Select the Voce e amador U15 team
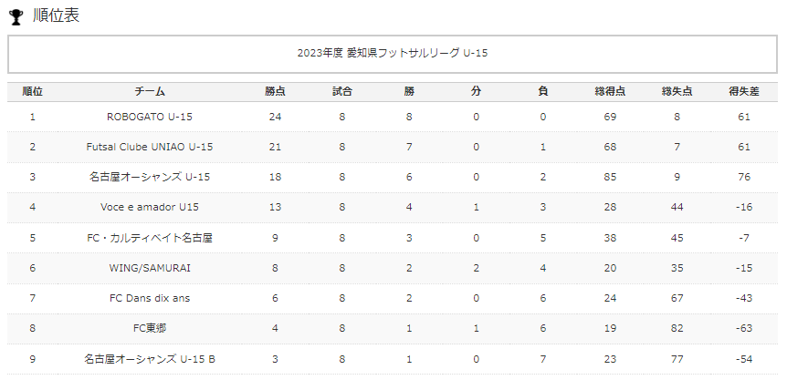This screenshot has width=787, height=380. (x=150, y=207)
